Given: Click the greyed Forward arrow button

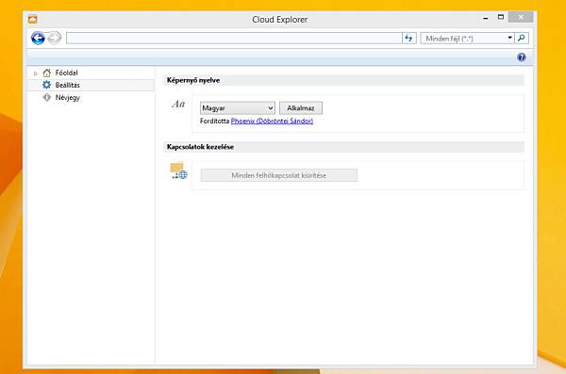Looking at the screenshot, I should 54,38.
